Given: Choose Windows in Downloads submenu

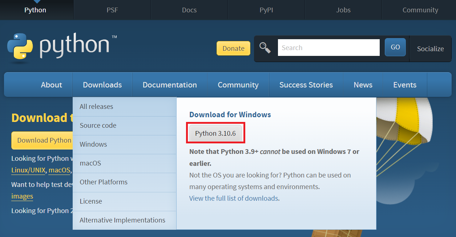Looking at the screenshot, I should 124,144.
